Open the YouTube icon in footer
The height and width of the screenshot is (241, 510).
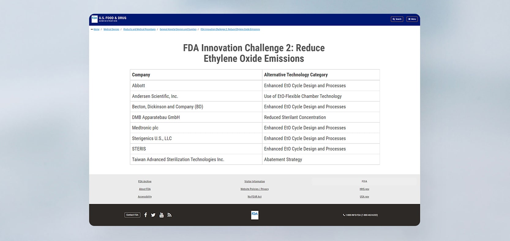(162, 215)
